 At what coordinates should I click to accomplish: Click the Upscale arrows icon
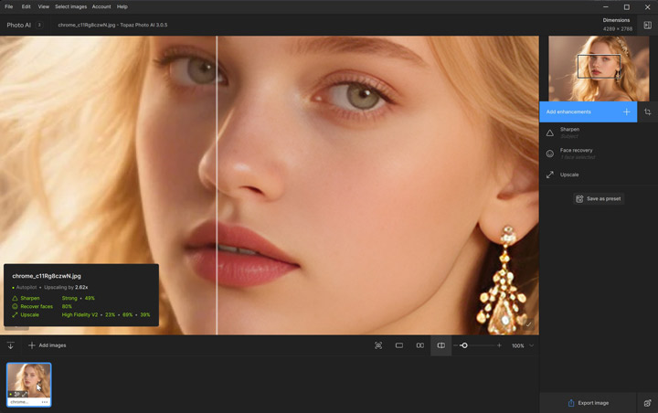[550, 175]
